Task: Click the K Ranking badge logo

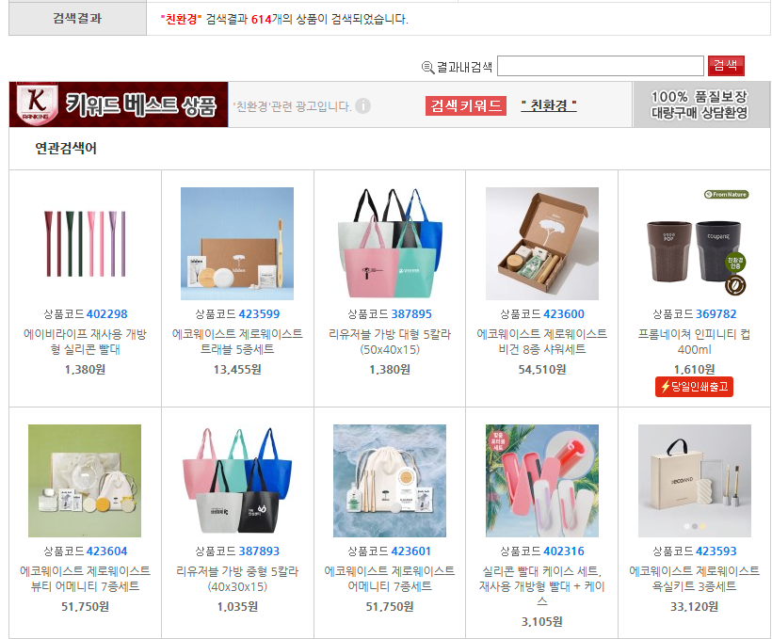Action: (x=37, y=103)
